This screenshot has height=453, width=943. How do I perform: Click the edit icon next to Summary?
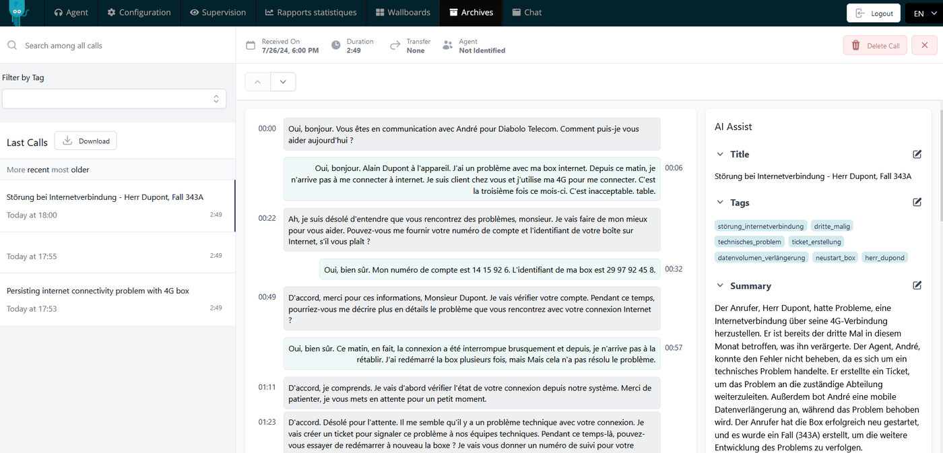(917, 286)
